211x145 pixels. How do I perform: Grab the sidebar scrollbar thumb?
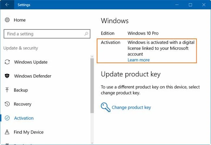pos(92,85)
